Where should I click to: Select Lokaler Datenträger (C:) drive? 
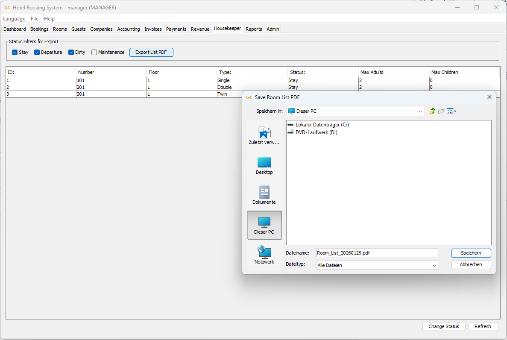322,125
